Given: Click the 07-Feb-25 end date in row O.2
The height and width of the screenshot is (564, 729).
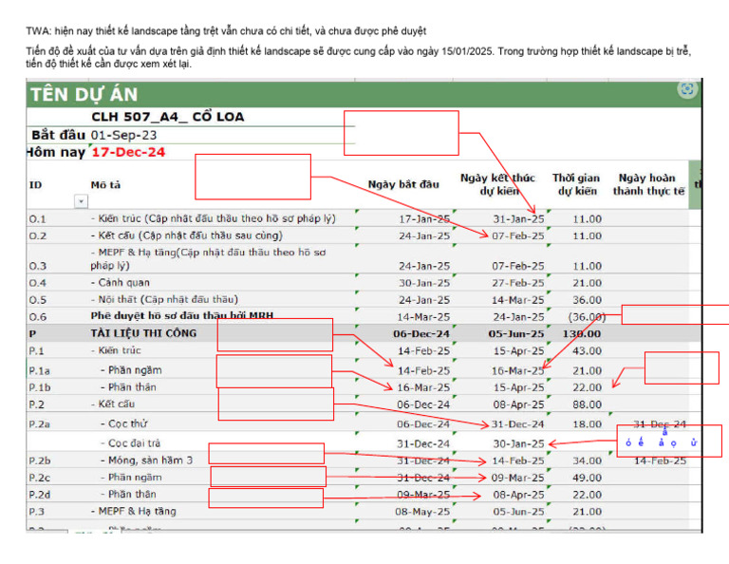Looking at the screenshot, I should tap(518, 235).
